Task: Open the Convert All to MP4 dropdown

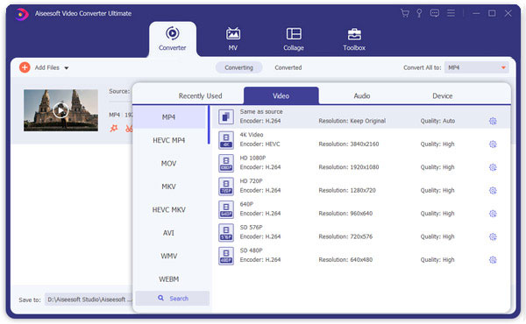Action: pyautogui.click(x=476, y=67)
